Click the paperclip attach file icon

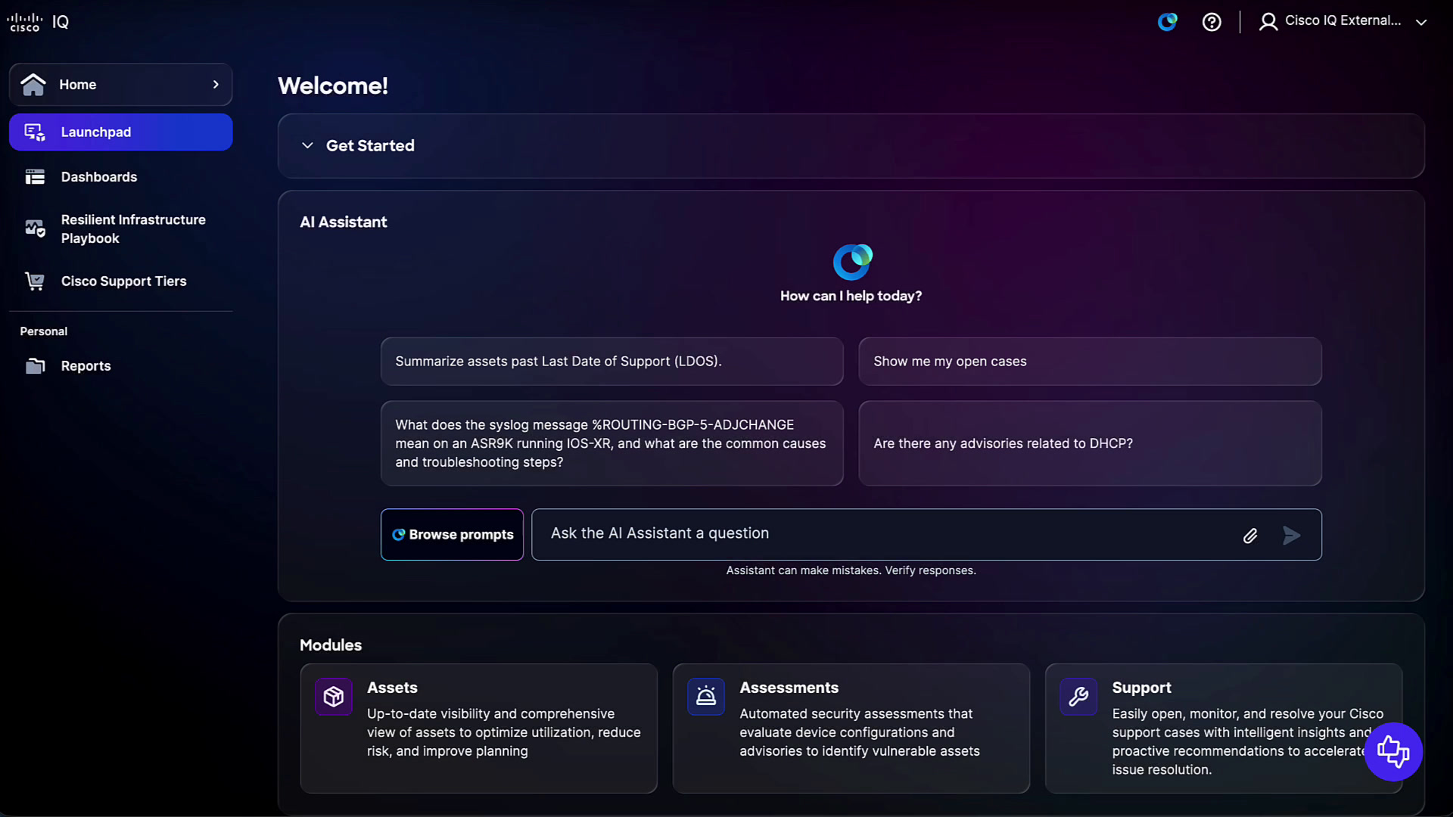click(x=1250, y=536)
